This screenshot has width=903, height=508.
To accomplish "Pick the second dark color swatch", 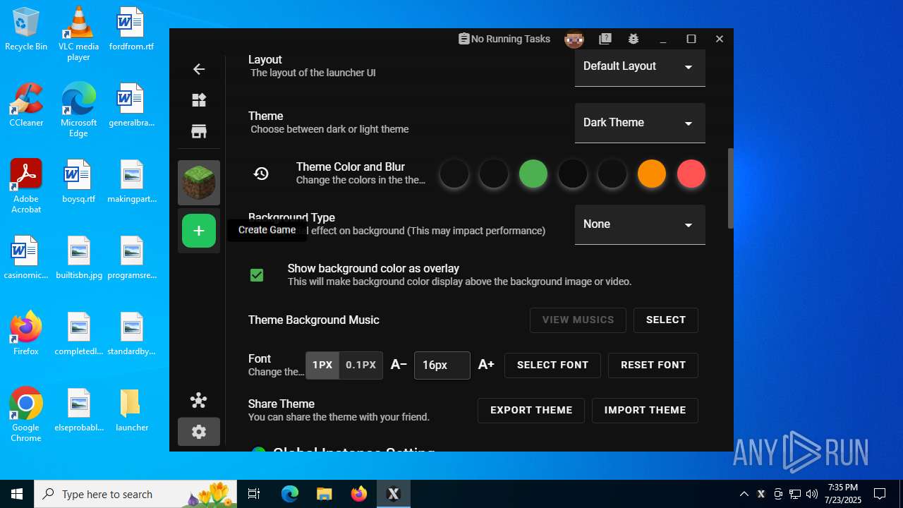I will 494,174.
